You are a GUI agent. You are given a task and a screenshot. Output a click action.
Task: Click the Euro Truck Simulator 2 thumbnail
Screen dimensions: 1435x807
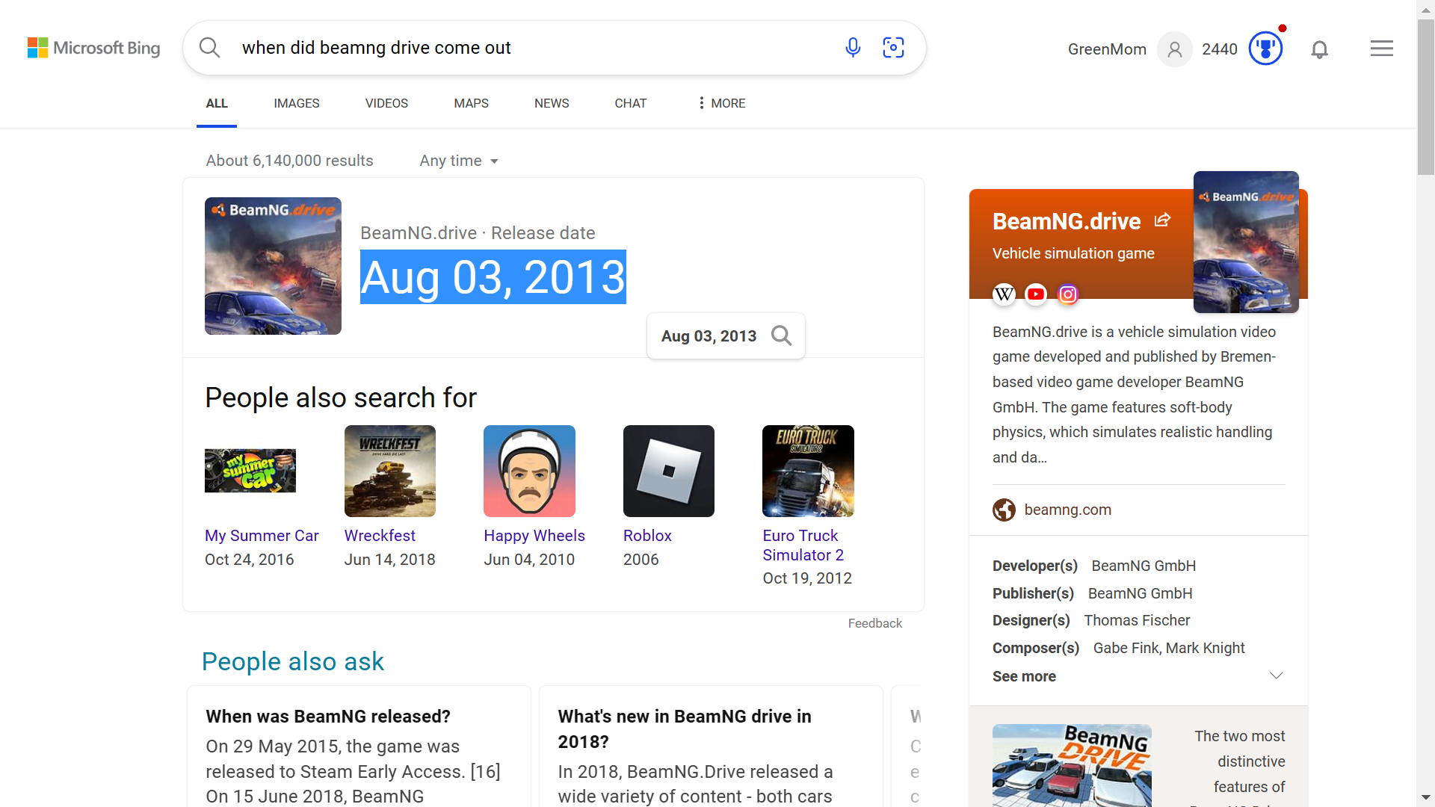(x=808, y=471)
